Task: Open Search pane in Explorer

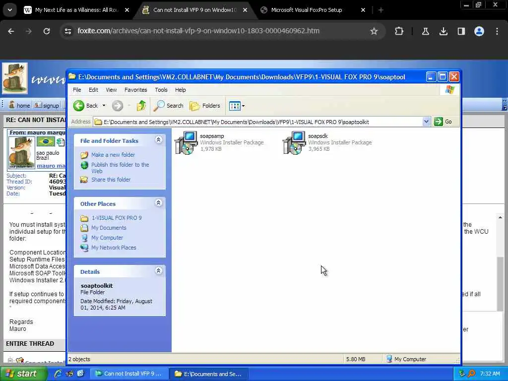Action: pyautogui.click(x=169, y=106)
